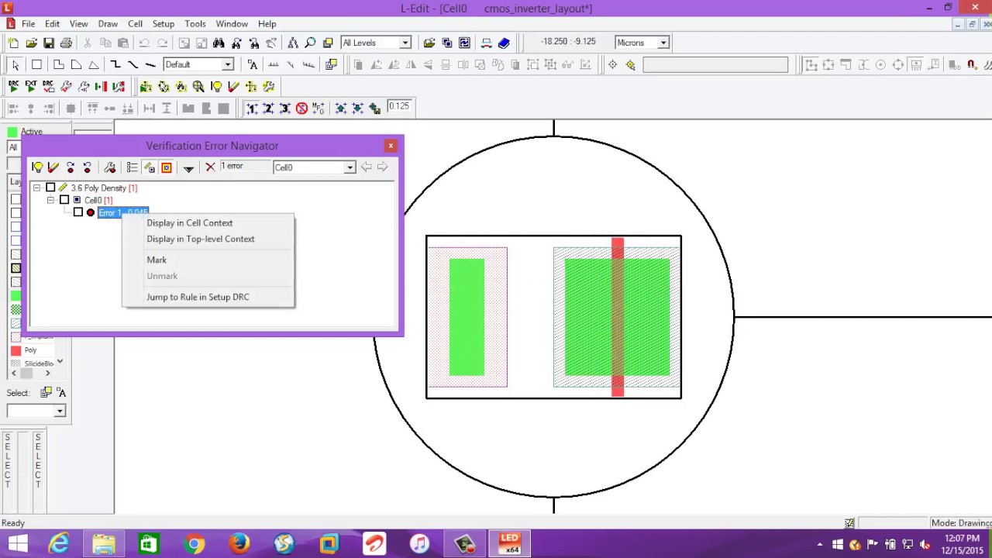Open the File menu
This screenshot has height=558, width=992.
point(28,24)
